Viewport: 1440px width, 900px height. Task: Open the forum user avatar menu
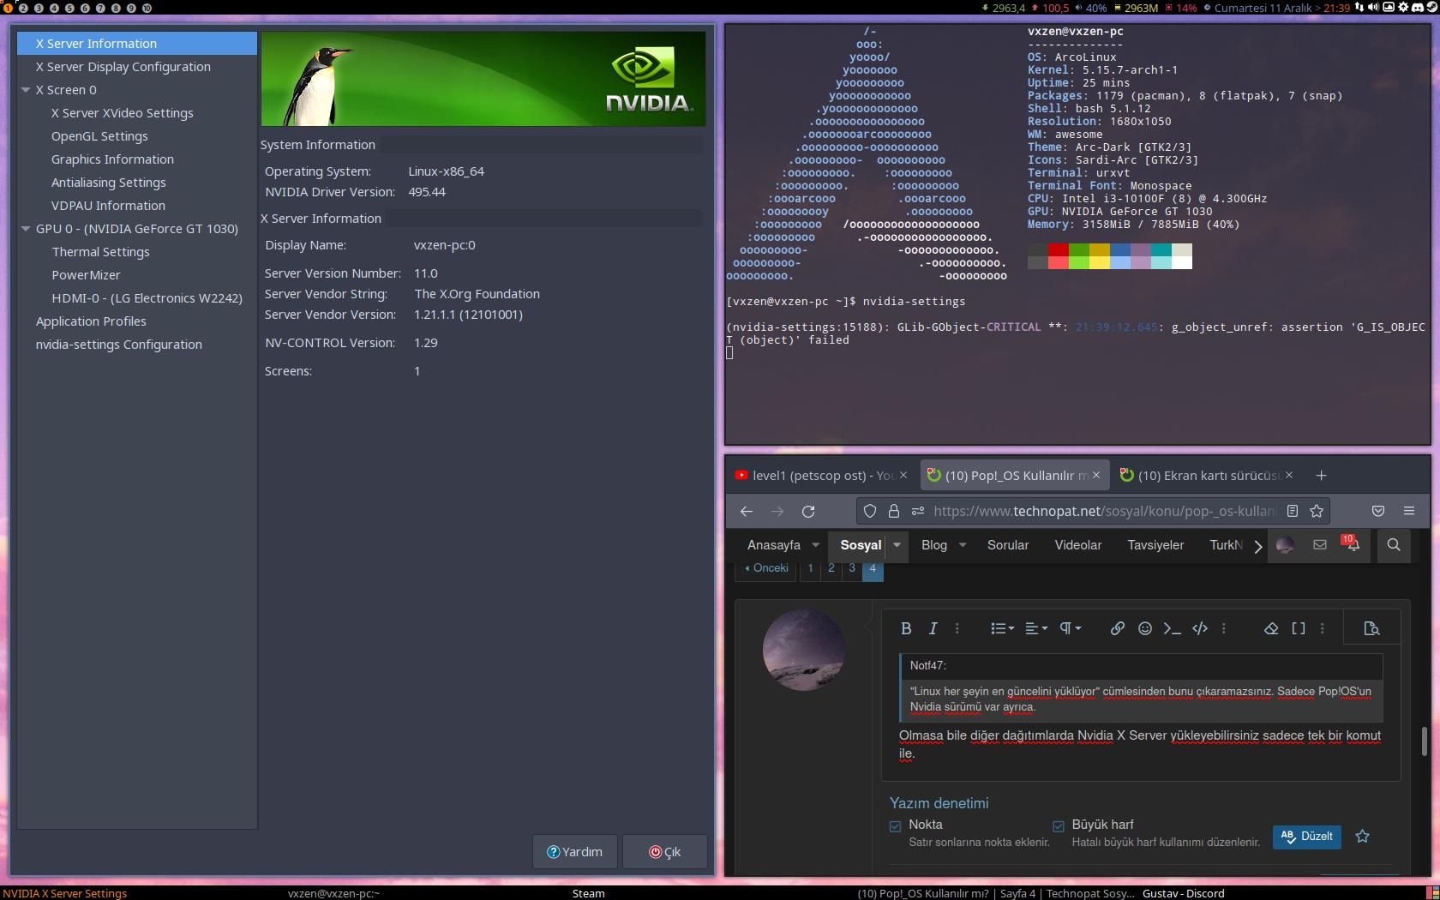pos(1285,544)
